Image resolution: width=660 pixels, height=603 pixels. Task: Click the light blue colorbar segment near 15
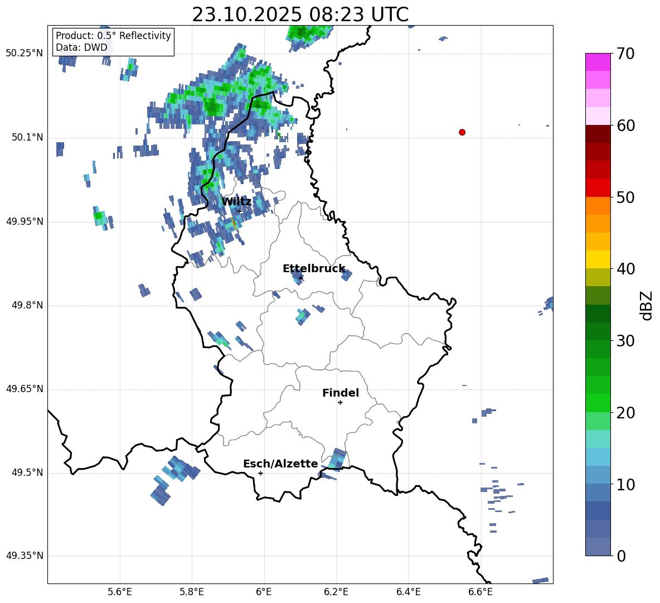pos(598,457)
